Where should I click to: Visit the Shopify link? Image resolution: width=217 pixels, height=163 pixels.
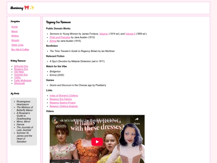point(15,41)
